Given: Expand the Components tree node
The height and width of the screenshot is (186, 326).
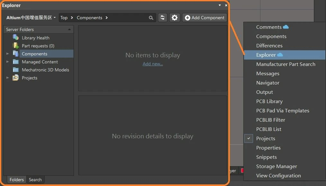Looking at the screenshot, I should click(x=8, y=54).
